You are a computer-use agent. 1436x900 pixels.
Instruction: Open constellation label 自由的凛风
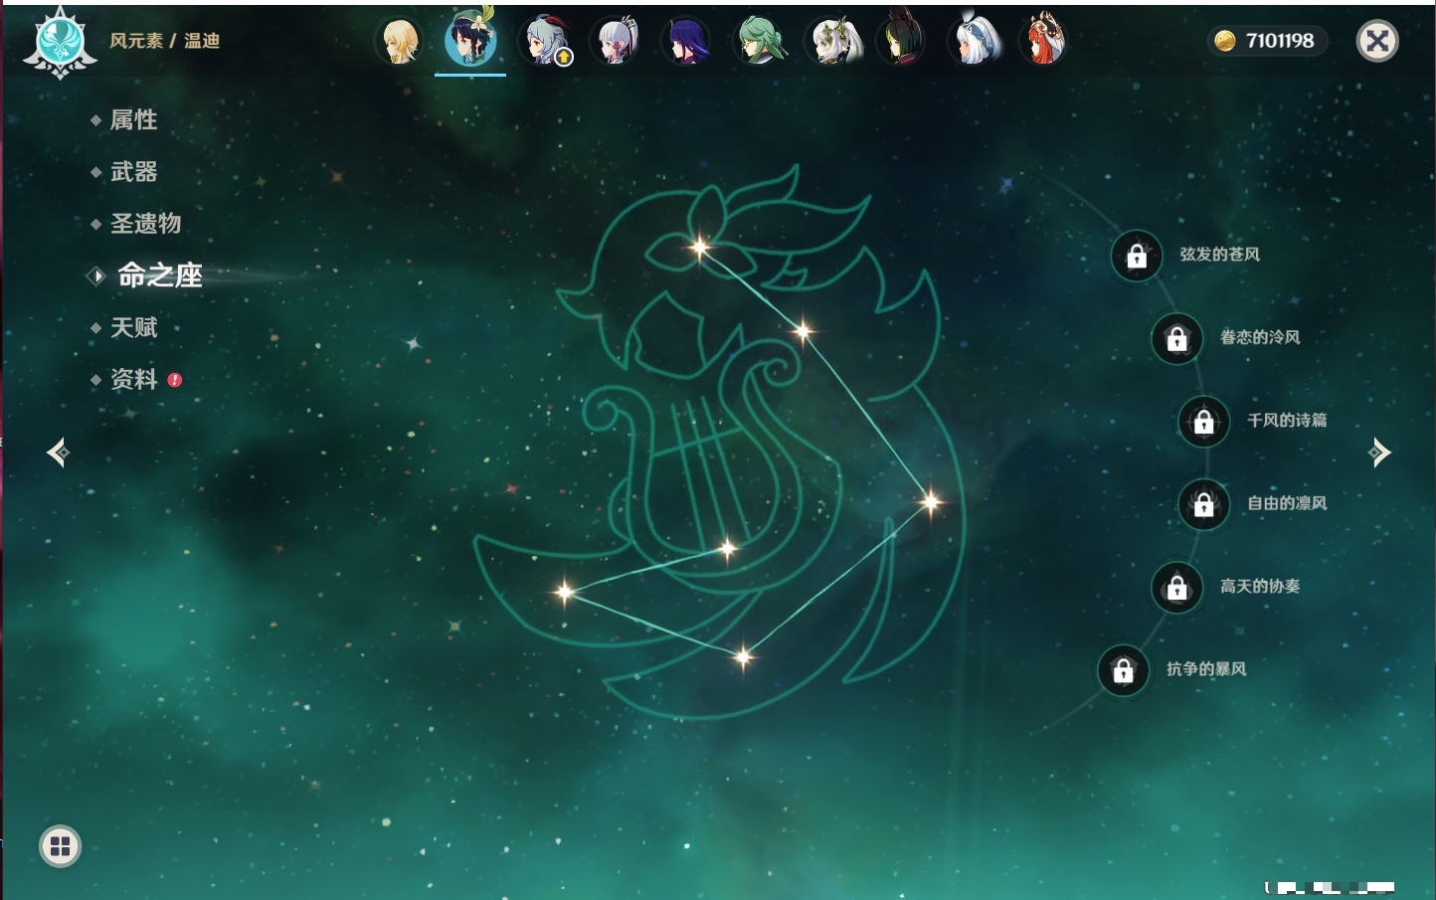pyautogui.click(x=1287, y=503)
